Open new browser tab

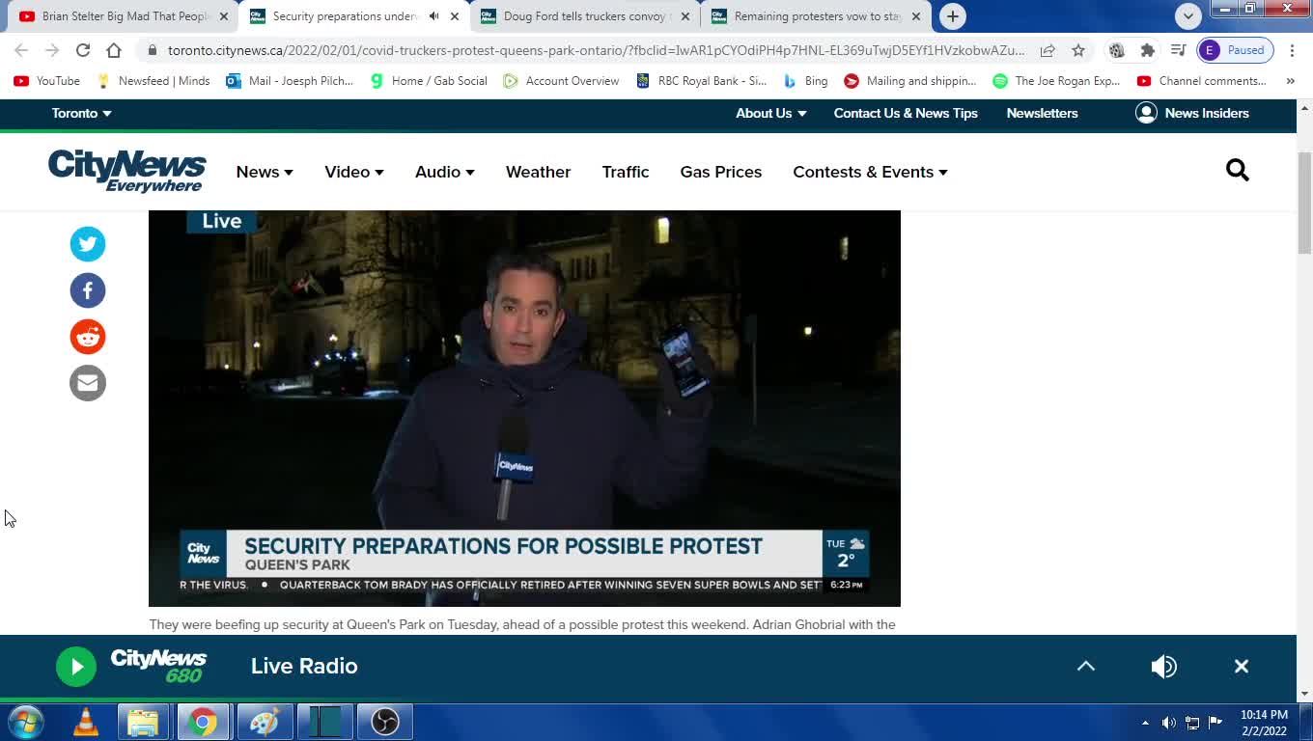pos(953,16)
